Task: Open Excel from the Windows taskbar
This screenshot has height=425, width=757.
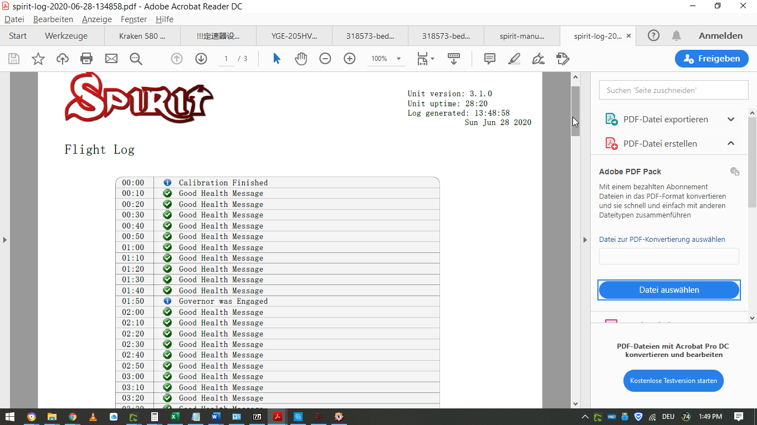Action: point(174,417)
